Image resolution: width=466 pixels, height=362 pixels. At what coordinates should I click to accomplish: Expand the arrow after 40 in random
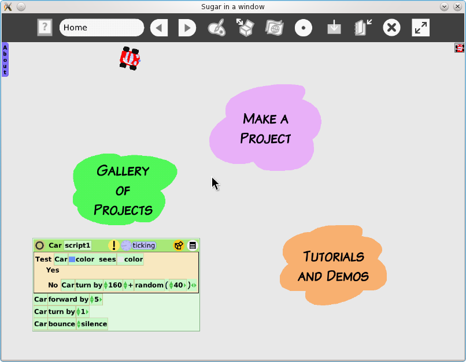184,285
